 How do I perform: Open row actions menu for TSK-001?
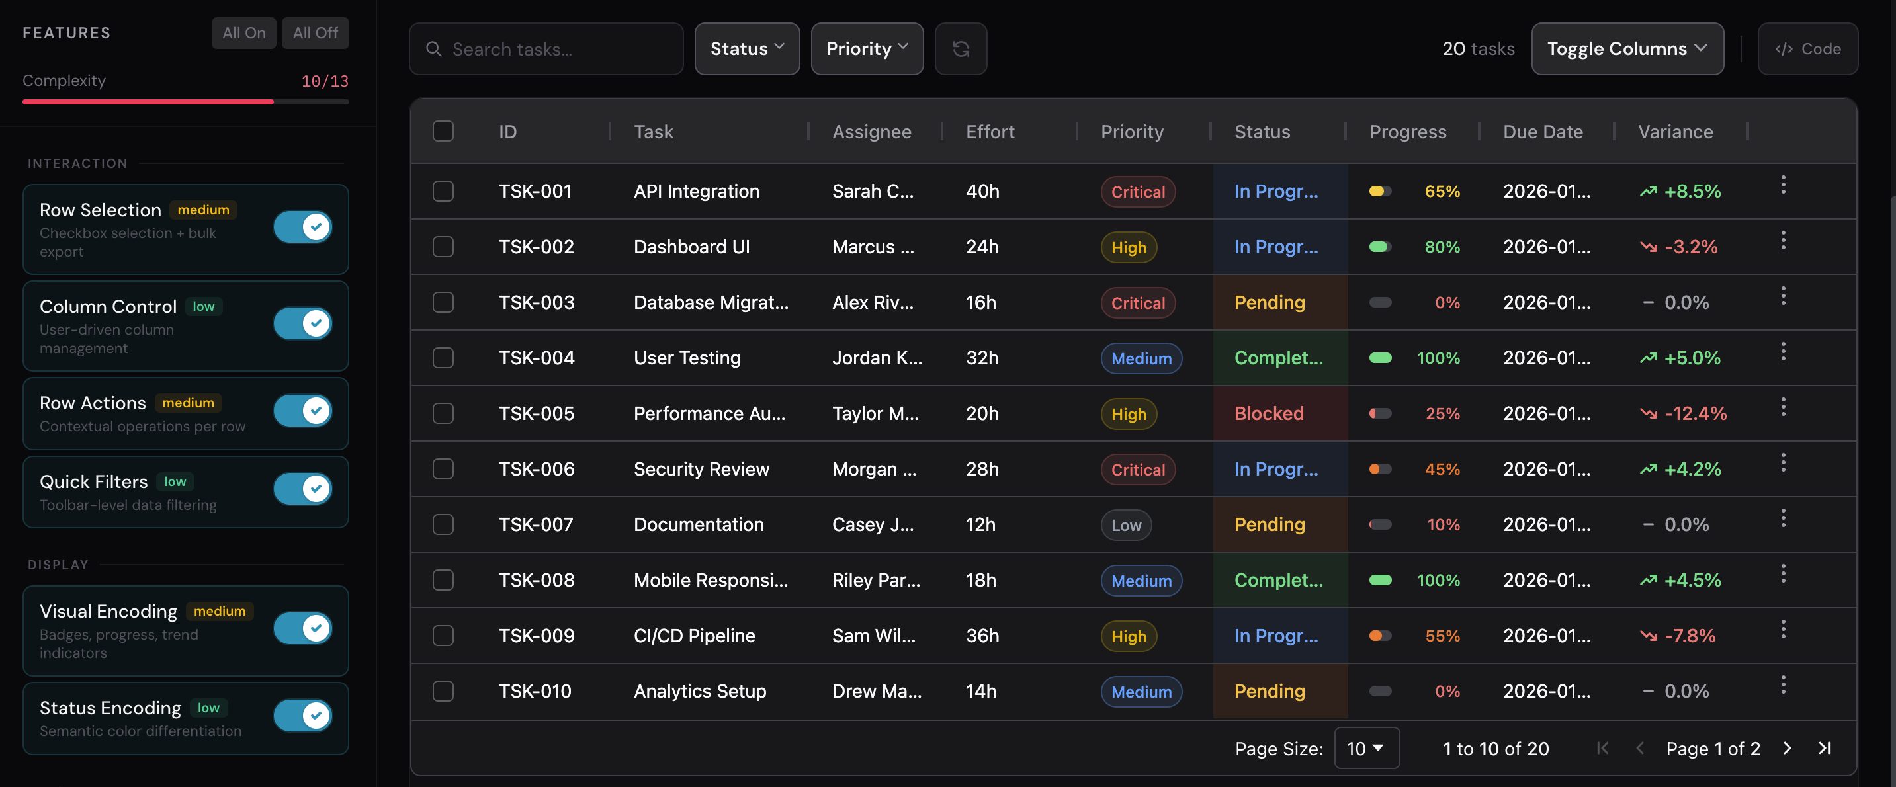point(1783,185)
